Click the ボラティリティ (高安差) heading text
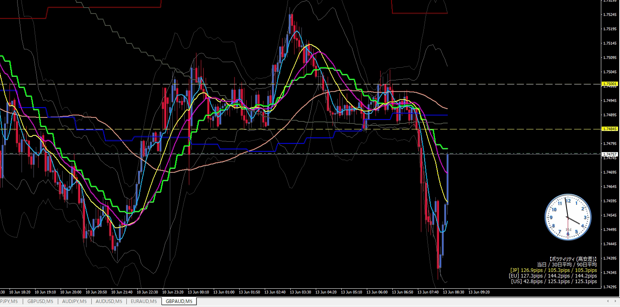Screen dimensions: 620x307 click(573, 259)
